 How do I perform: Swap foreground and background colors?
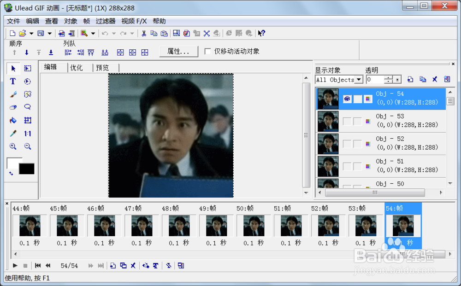click(x=11, y=174)
